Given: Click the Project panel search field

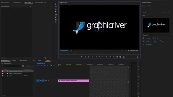Looking at the screenshot, I should [11, 66].
